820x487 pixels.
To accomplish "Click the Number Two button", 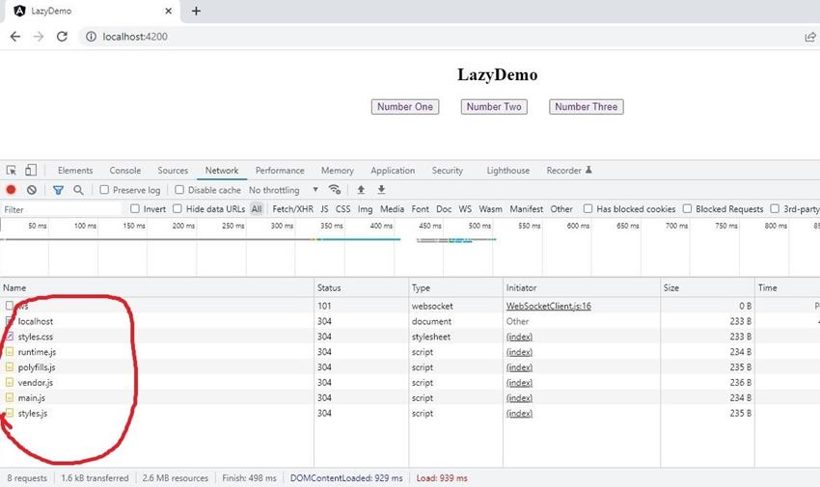I will pyautogui.click(x=494, y=107).
